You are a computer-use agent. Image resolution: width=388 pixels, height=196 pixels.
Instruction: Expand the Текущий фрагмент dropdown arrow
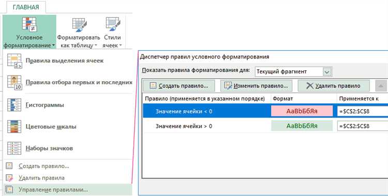327,72
